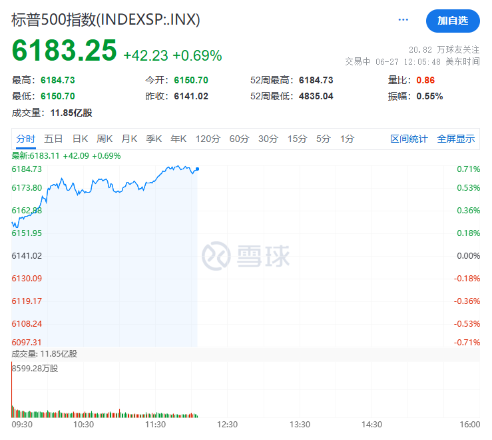Viewport: 492px width, 440px height.
Task: Click the volume panel header 成交量: 11.85亿股
Action: point(44,354)
